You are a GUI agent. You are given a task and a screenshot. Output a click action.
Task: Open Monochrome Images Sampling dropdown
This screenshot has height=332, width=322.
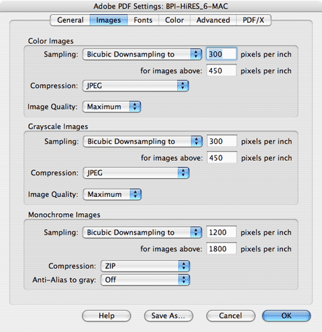pyautogui.click(x=142, y=233)
